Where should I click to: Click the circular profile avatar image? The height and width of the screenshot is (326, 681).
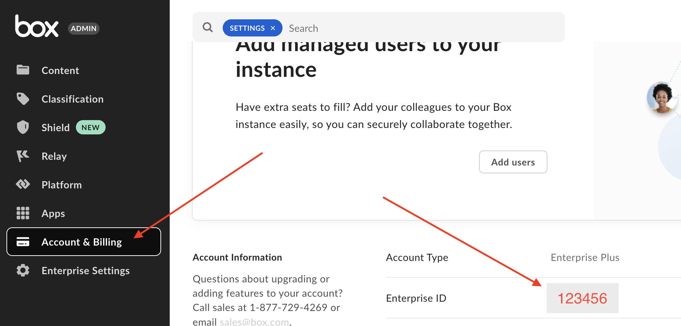[662, 98]
